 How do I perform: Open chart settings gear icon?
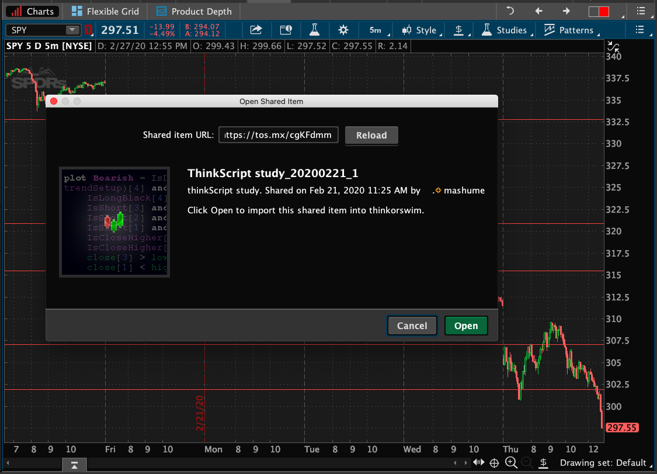[x=343, y=30]
